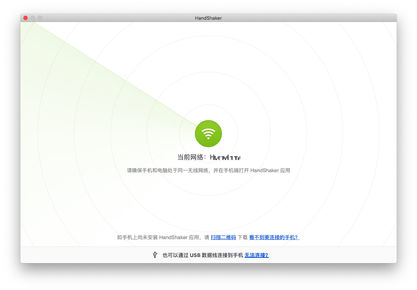This screenshot has height=290, width=417.
Task: Open the 扫描二维码 link
Action: 223,237
